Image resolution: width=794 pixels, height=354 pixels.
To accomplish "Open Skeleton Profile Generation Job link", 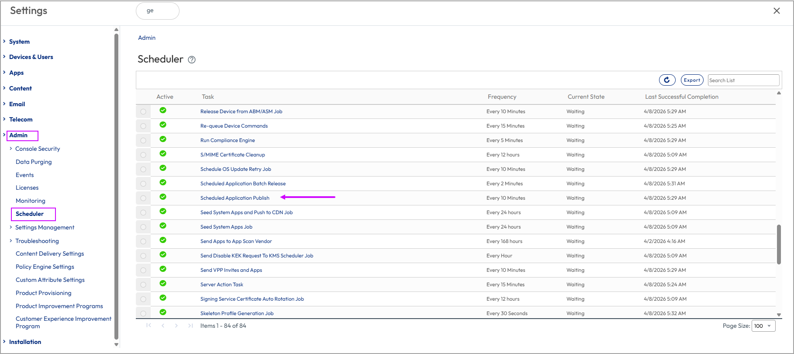I will 237,313.
